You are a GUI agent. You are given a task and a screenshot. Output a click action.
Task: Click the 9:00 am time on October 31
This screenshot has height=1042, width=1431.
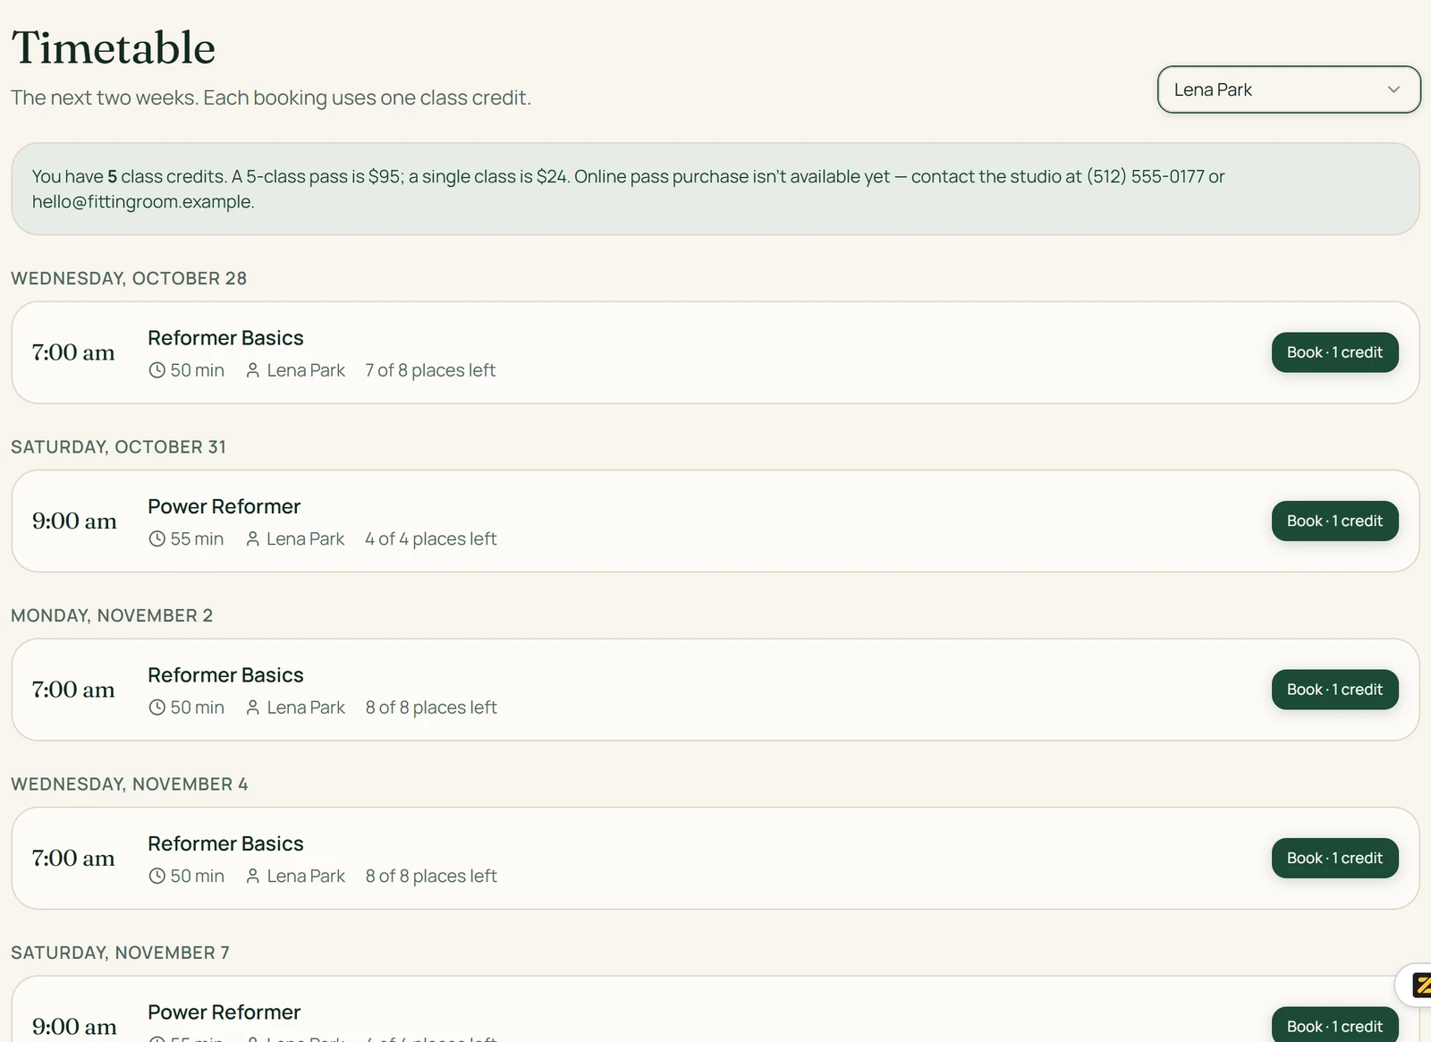point(74,521)
